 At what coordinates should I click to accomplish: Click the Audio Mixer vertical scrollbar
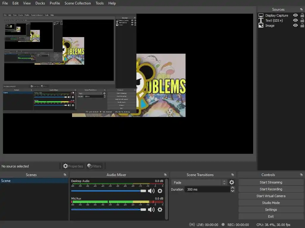tap(166, 199)
